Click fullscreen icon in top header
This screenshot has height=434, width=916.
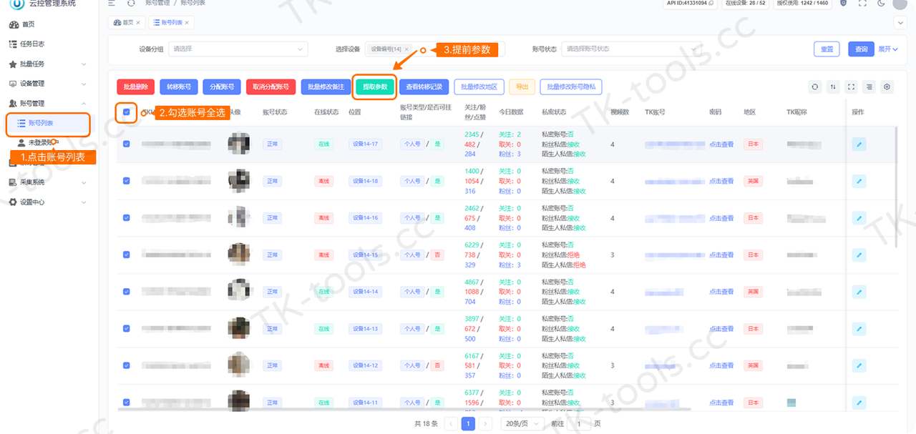(862, 4)
